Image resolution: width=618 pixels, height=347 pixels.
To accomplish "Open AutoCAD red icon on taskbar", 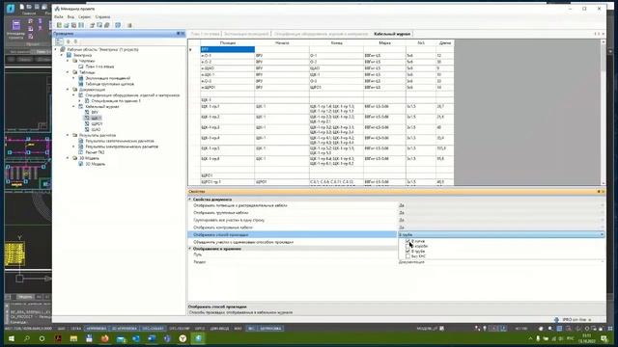I will point(58,338).
